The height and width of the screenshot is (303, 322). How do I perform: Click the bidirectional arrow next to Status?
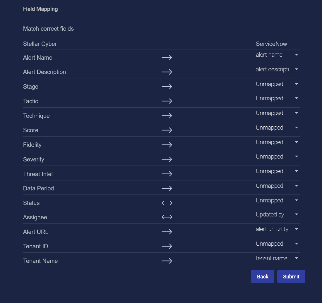coord(167,203)
